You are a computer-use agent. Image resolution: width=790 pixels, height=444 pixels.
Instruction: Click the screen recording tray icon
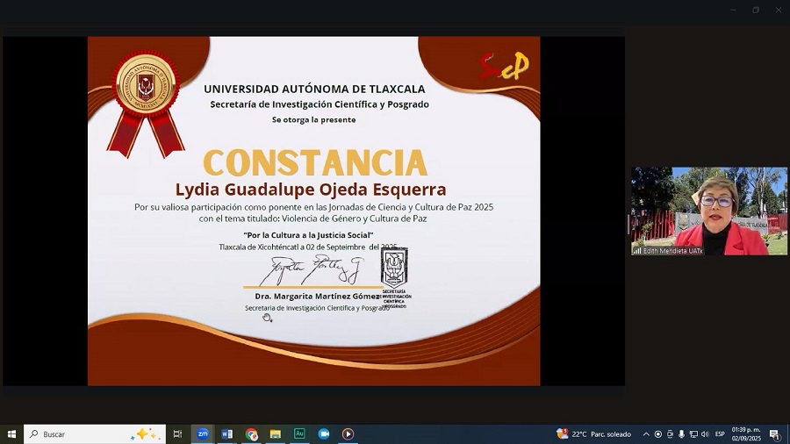[658, 434]
